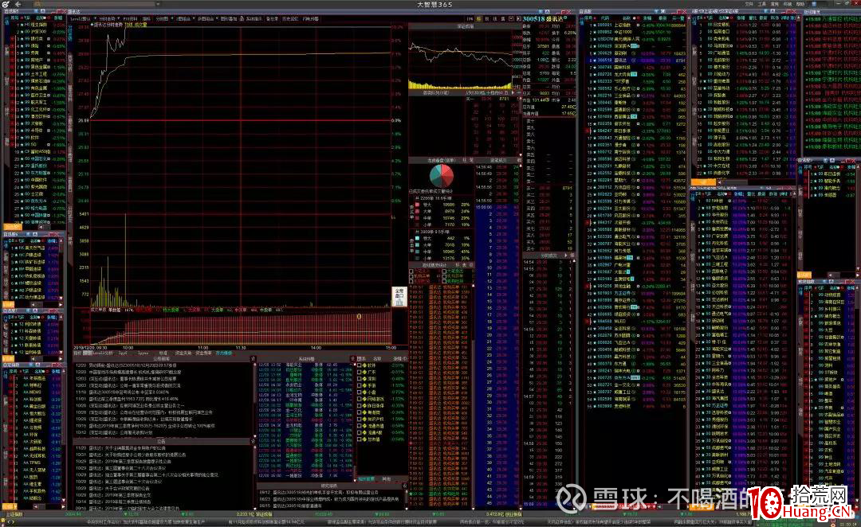This screenshot has width=861, height=527.
Task: Click 历史回忆 in the chart toolbar
Action: pos(290,18)
